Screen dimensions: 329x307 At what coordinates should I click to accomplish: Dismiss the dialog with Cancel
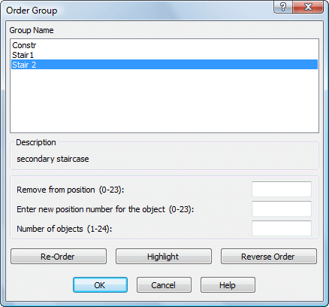point(164,285)
